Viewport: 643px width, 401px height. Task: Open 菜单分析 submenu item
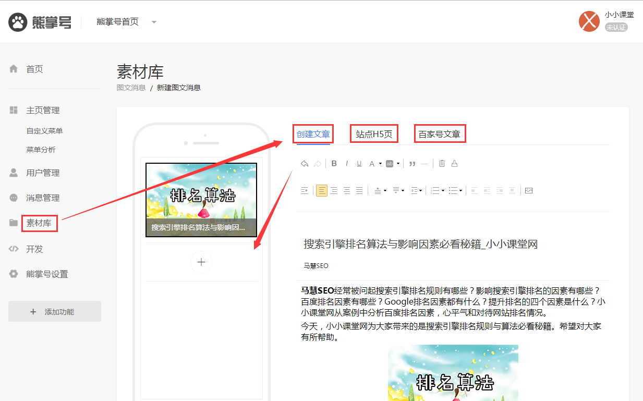click(41, 150)
